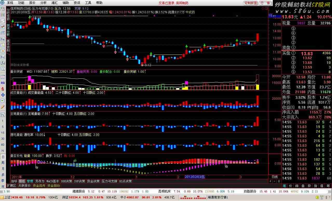Viewport: 332px width, 201px height.
Task: Click the 另存为 template tab
Action: (x=40, y=181)
